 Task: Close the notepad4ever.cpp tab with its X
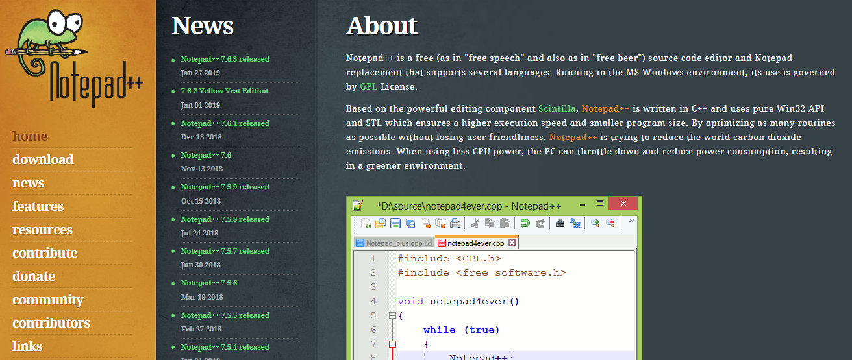tap(512, 243)
